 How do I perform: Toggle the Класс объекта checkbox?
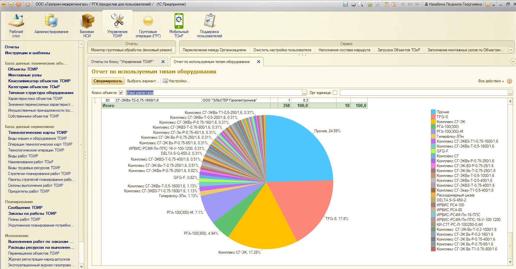coord(121,93)
